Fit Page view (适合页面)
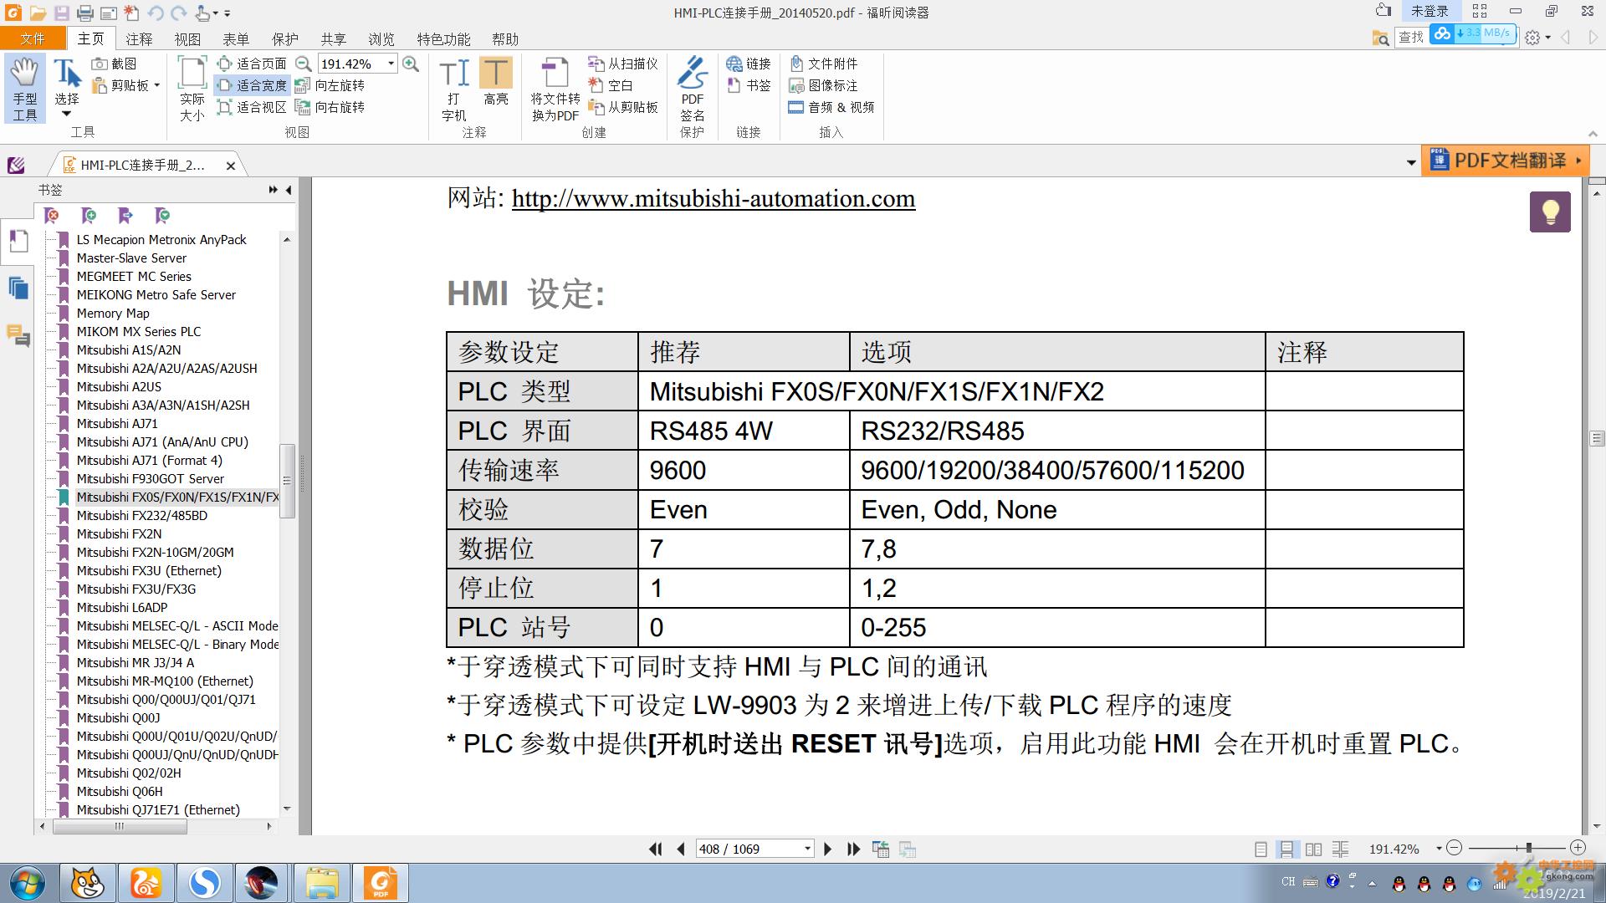 pos(252,64)
